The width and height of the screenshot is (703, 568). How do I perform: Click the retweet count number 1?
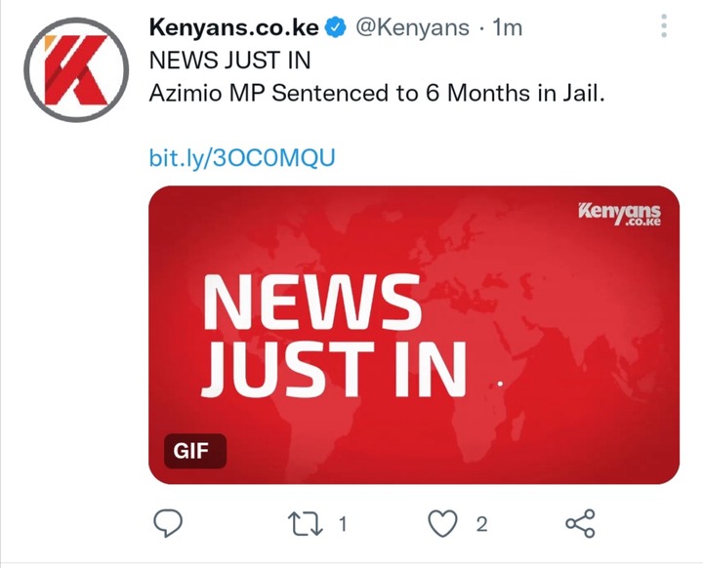(x=343, y=524)
